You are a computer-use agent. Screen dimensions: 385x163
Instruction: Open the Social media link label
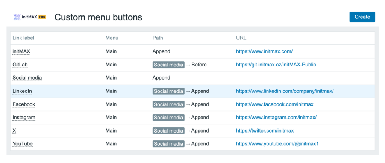coord(27,78)
